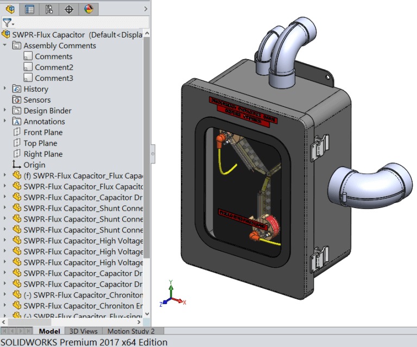Select the DimXpertManager crosshair tab icon

tap(69, 9)
